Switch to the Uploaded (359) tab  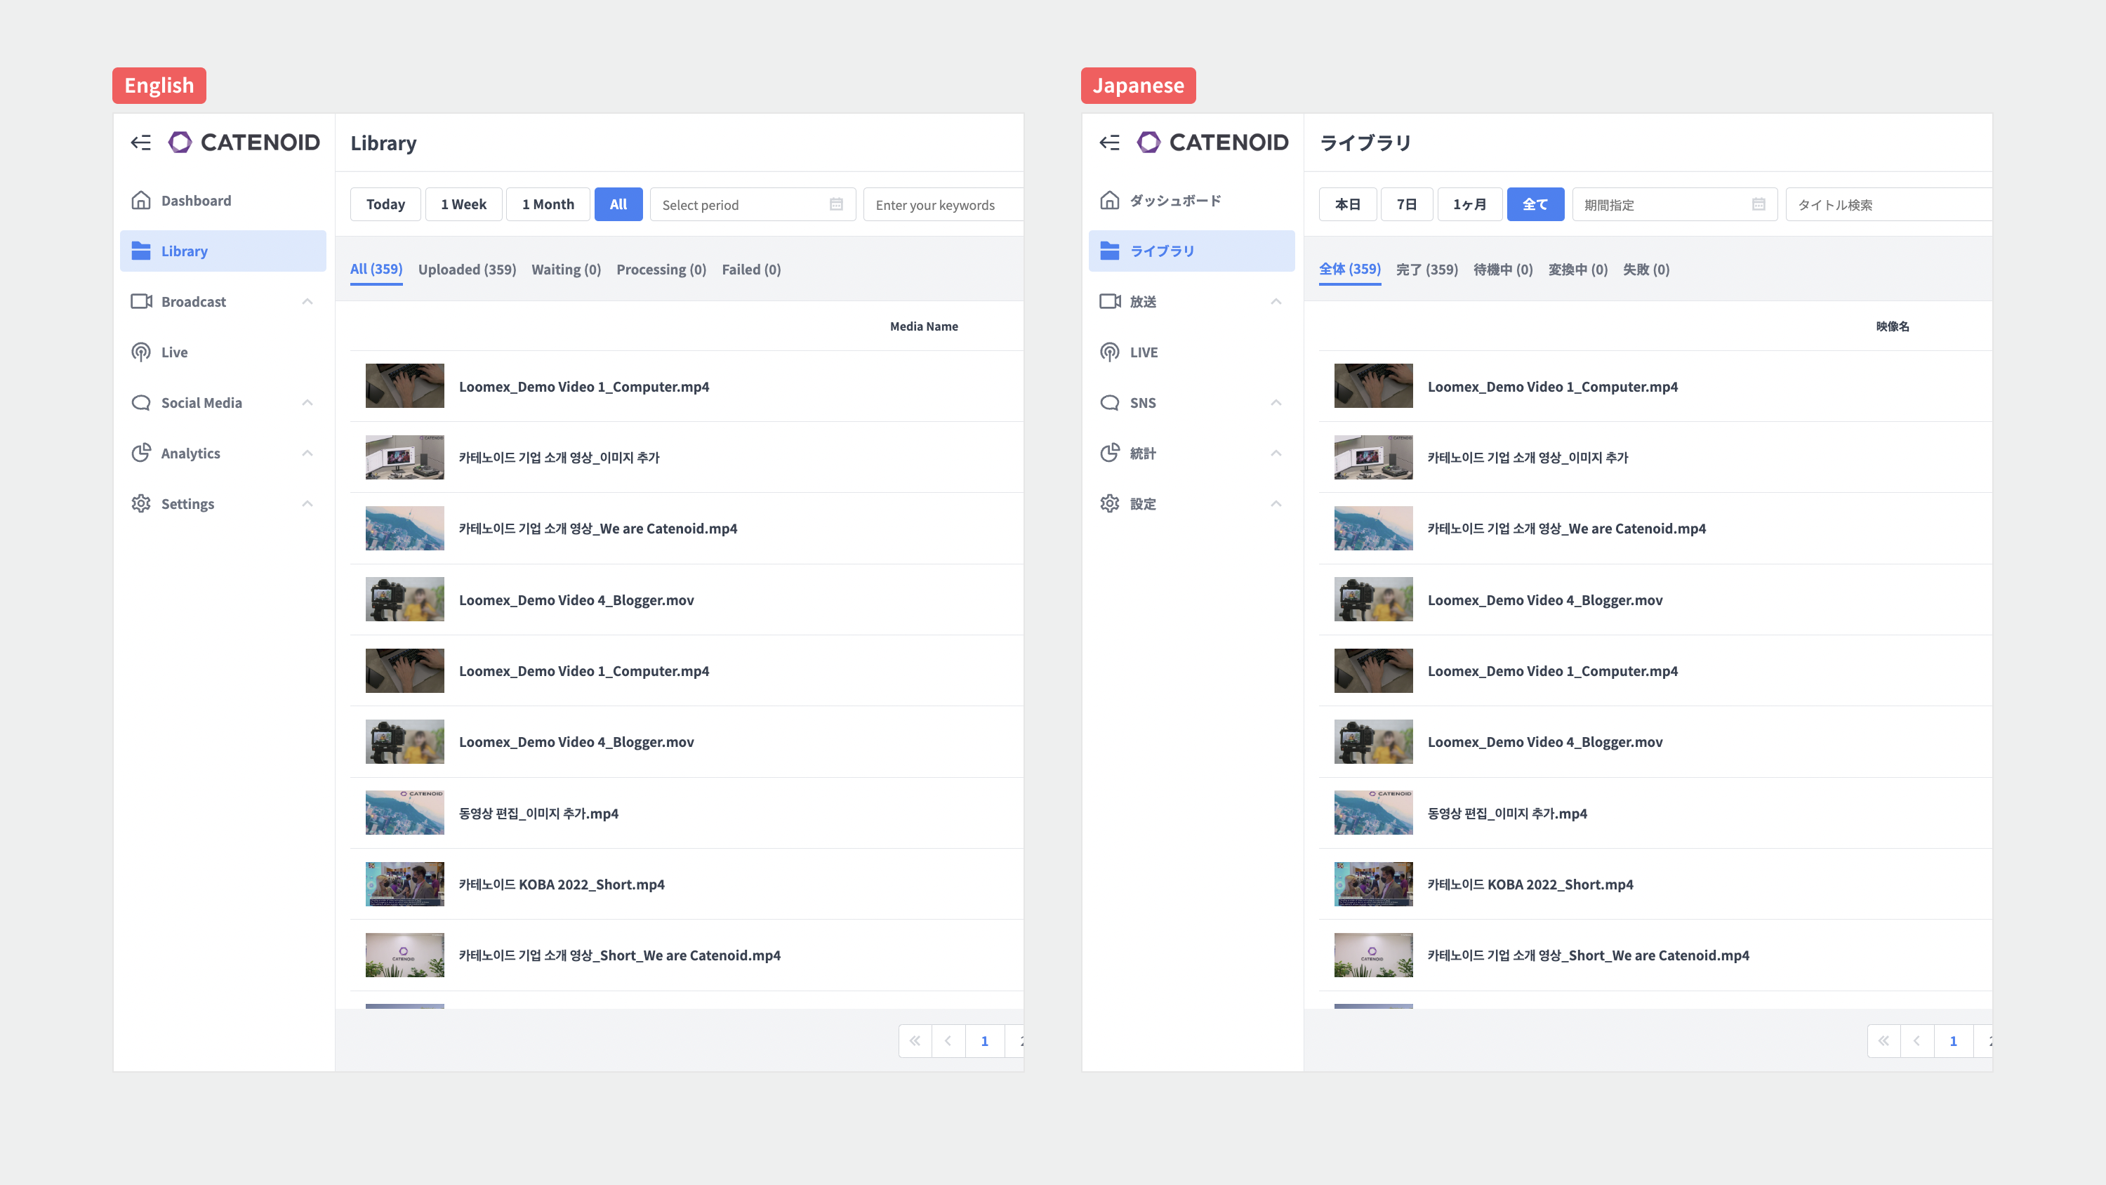click(x=467, y=270)
